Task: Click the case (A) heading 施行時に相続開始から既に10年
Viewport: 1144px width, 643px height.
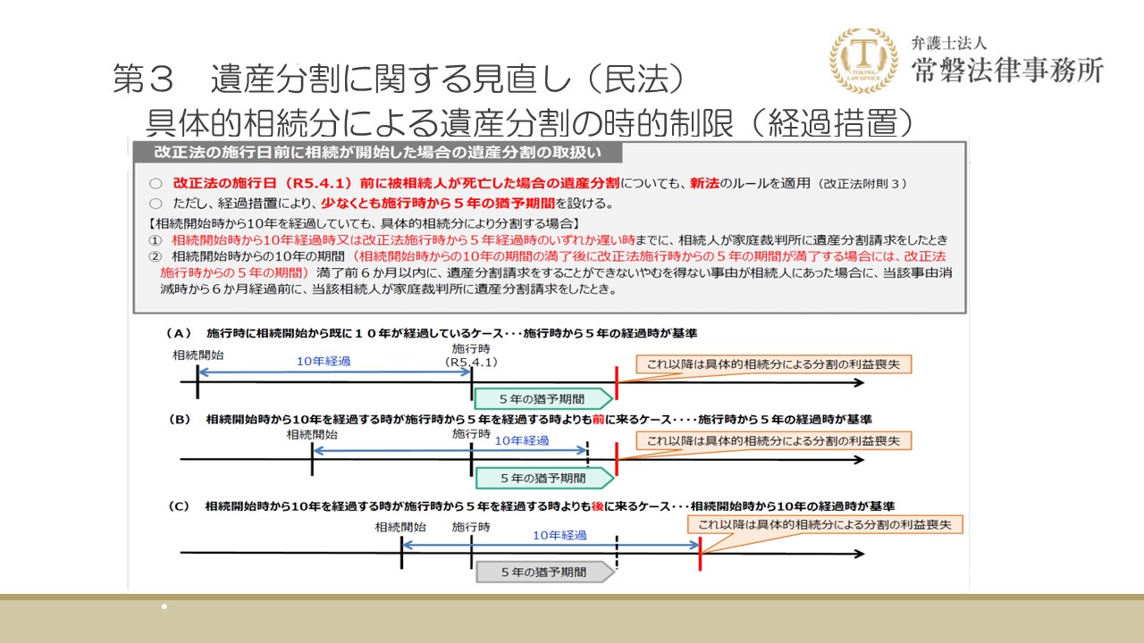Action: point(432,332)
